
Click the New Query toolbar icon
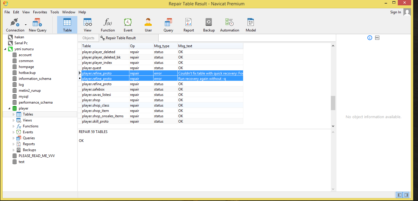click(x=37, y=23)
